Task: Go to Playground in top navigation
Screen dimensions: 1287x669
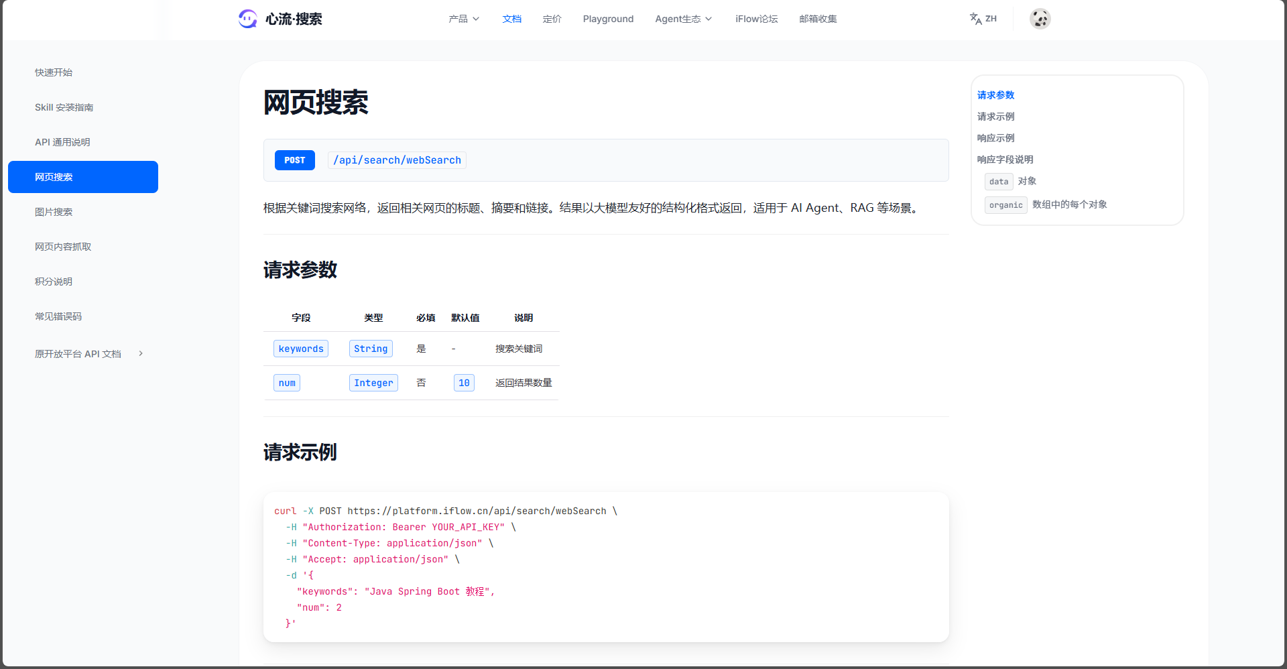Action: pyautogui.click(x=608, y=19)
